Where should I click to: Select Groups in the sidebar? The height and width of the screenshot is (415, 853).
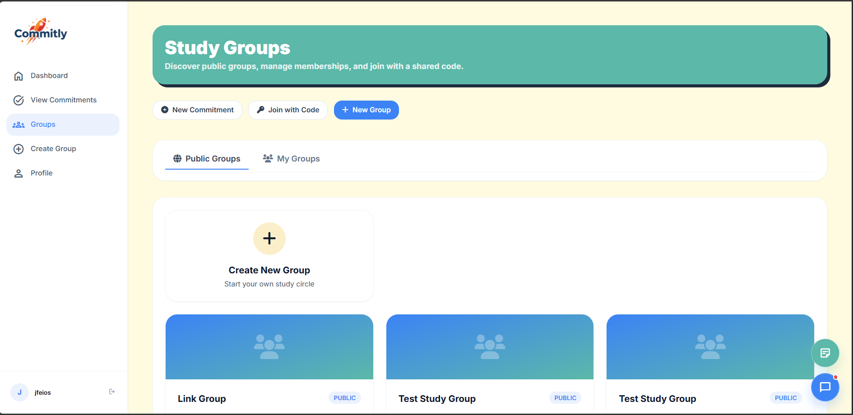(x=63, y=124)
